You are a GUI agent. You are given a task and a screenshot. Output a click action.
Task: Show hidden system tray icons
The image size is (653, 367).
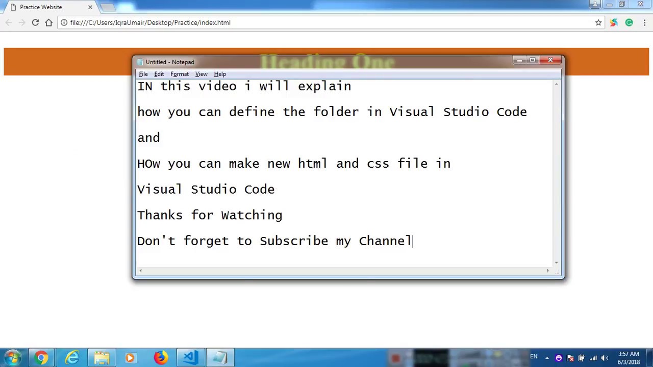547,358
